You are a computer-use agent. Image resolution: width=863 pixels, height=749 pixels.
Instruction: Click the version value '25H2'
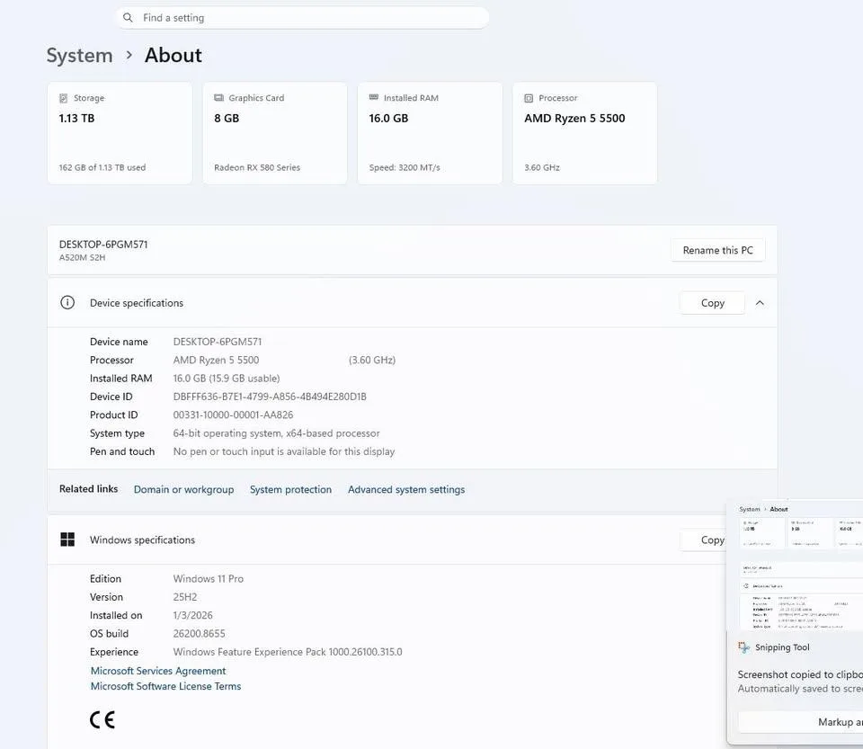pos(185,597)
